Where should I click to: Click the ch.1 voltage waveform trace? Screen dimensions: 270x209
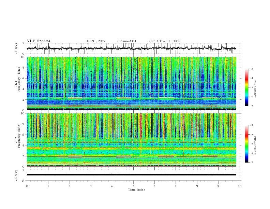131,48
